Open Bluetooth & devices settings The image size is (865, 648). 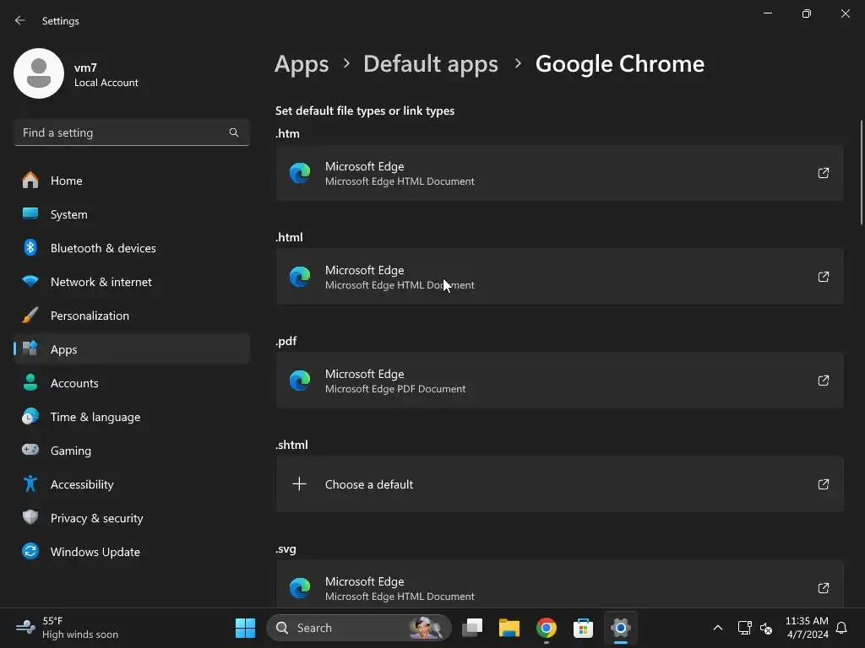click(x=131, y=248)
